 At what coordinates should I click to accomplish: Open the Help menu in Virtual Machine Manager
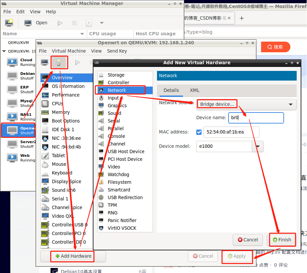pos(51,12)
